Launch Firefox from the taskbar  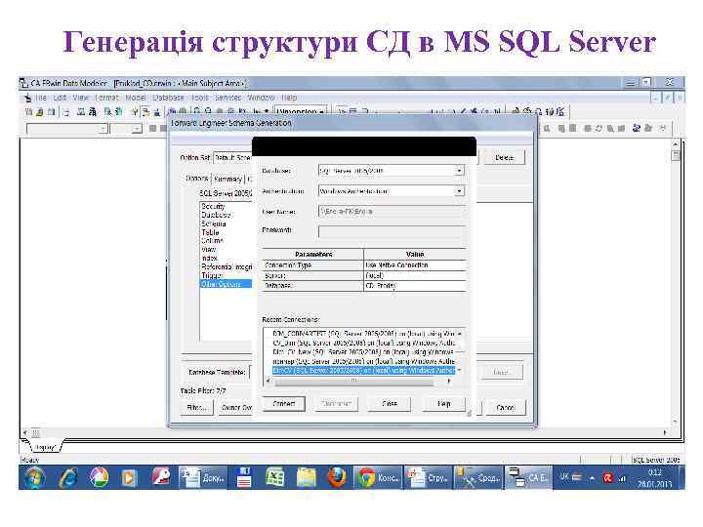(336, 477)
